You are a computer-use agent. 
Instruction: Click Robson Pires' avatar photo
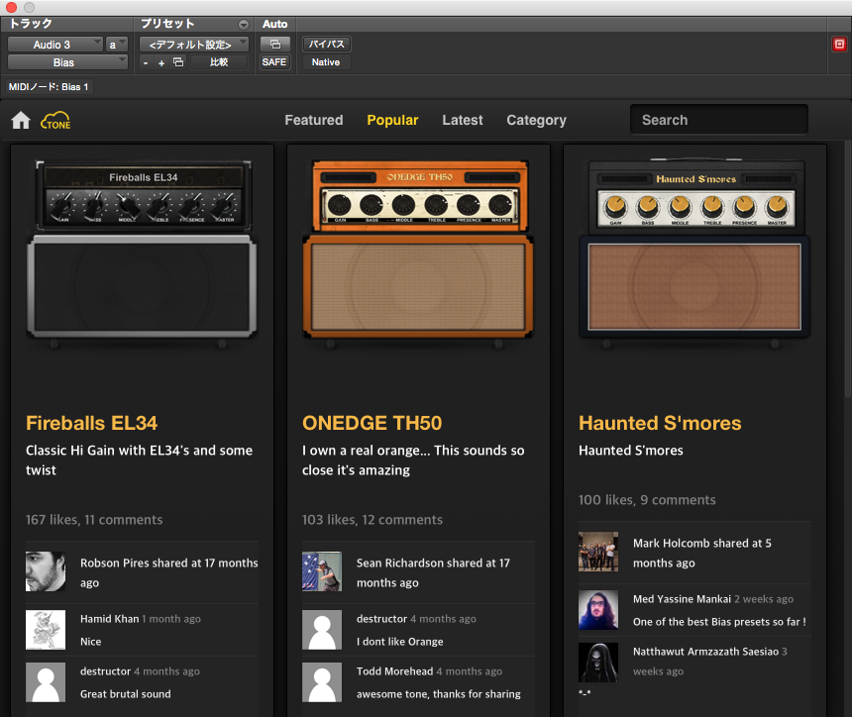pyautogui.click(x=46, y=571)
